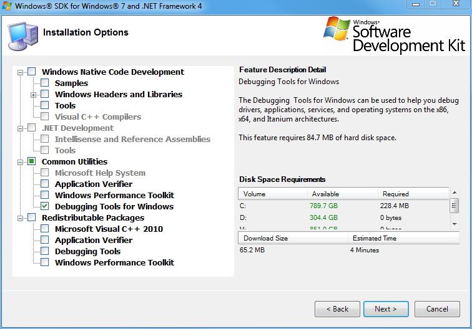Click the Download Size column header

293,238
